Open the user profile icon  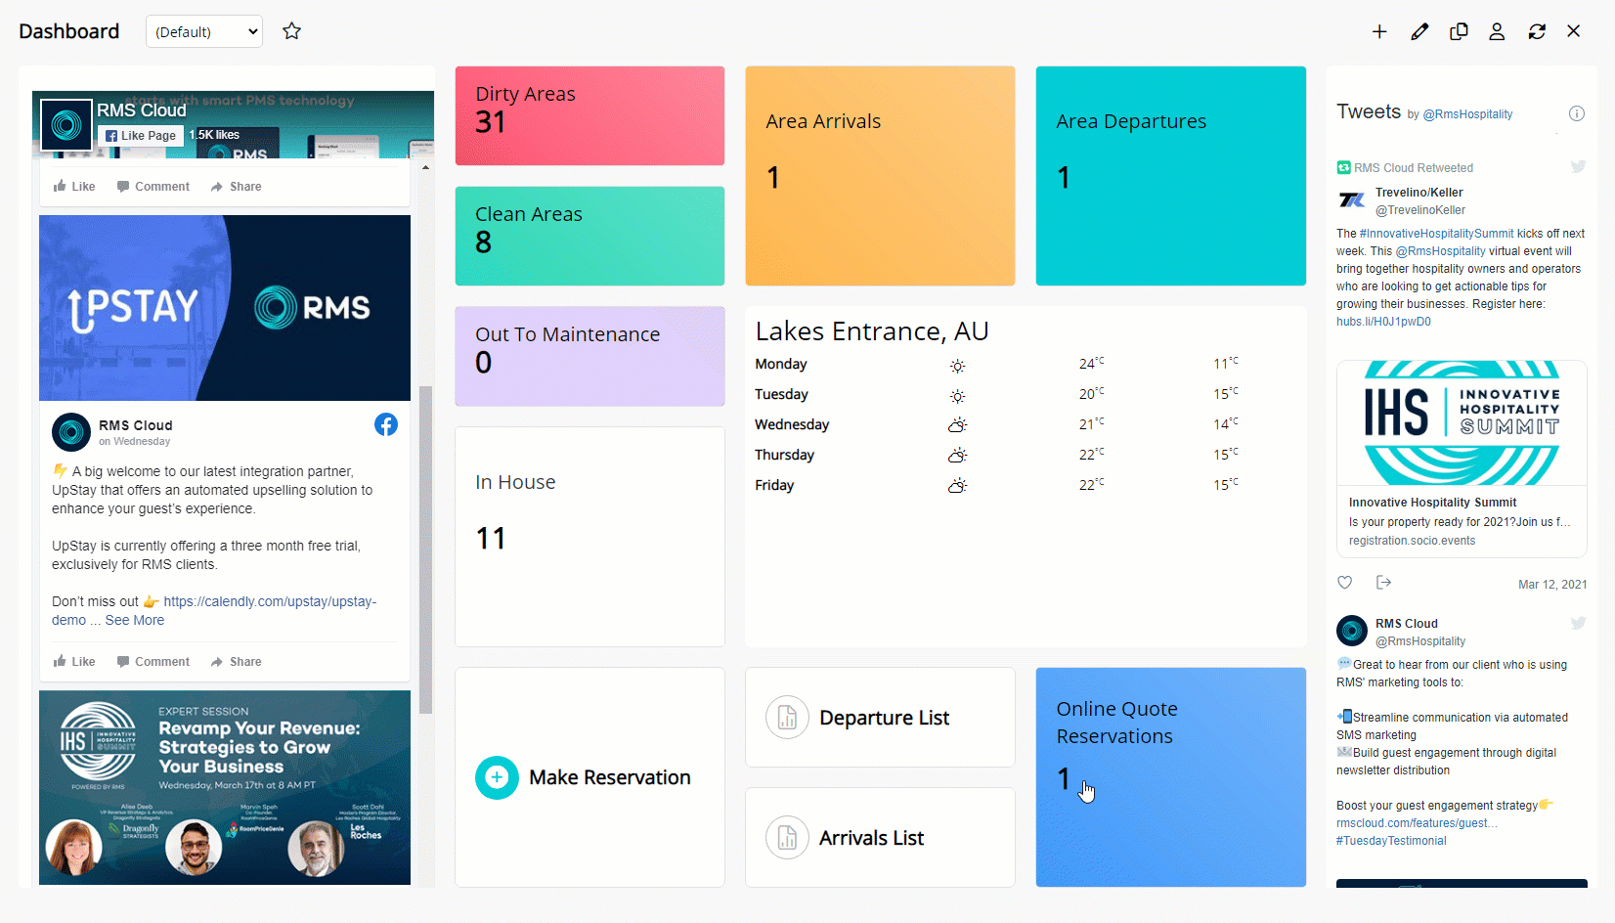1497,31
